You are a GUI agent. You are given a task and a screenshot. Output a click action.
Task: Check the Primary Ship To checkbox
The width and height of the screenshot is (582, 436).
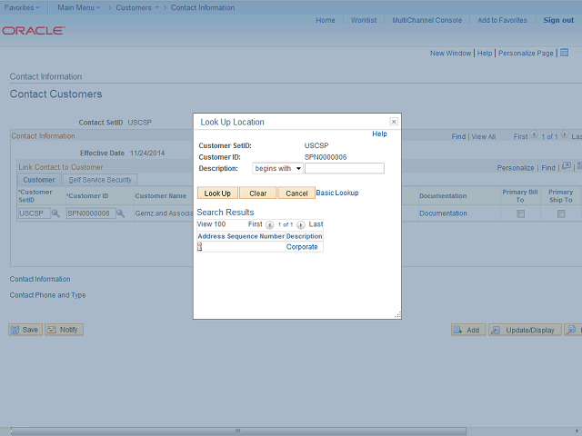561,214
